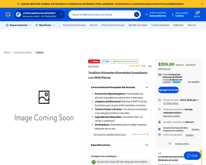Screen dimensions: 206x165
Task: Open the Halloween section
Action: click(178, 25)
